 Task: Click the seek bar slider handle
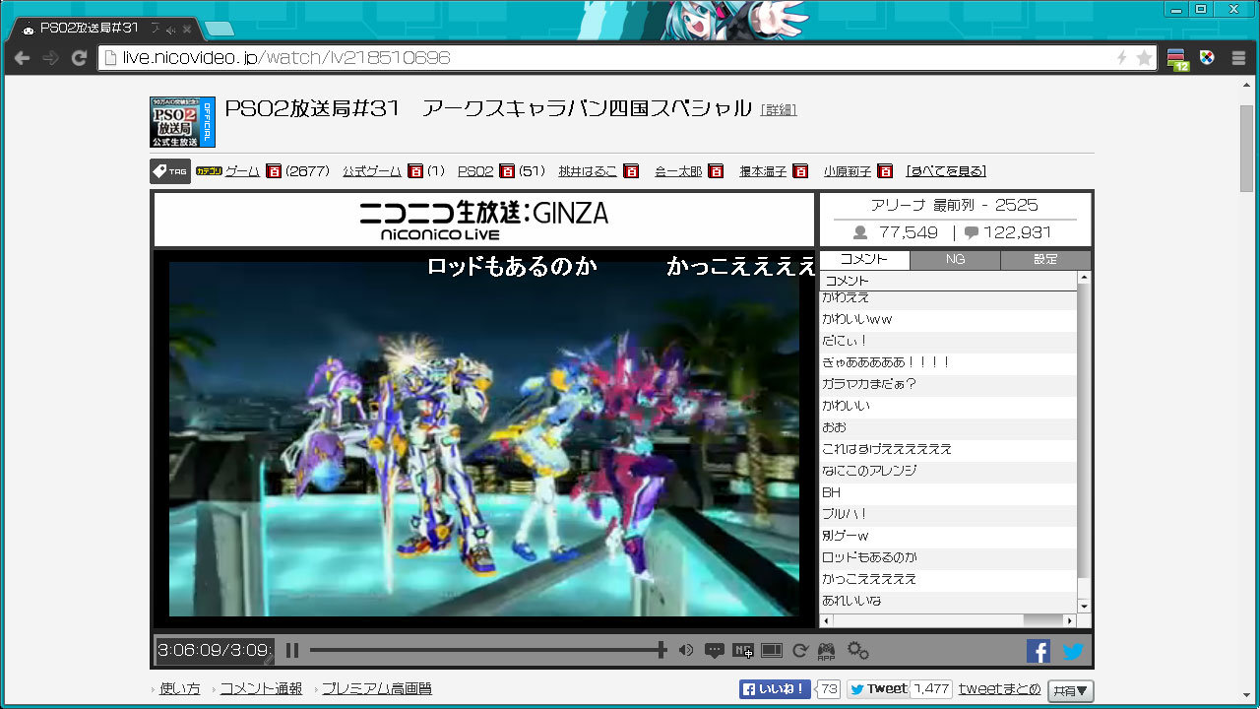661,650
